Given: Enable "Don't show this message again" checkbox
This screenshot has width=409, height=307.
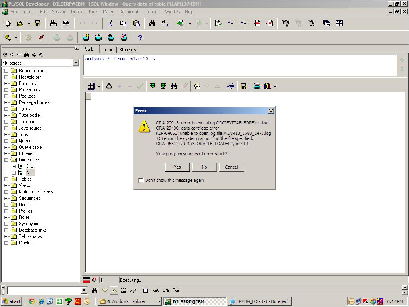Looking at the screenshot, I should (x=141, y=180).
